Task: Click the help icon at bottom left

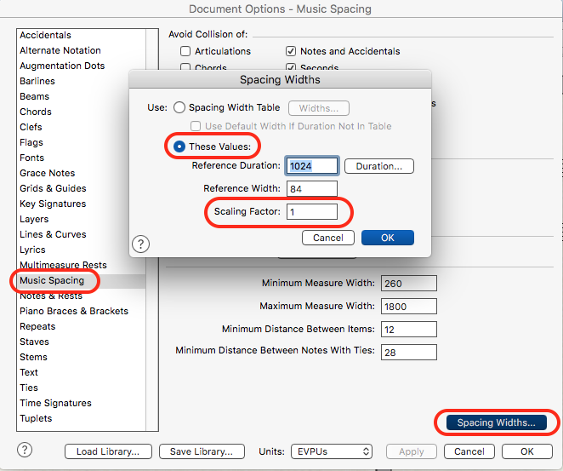Action: point(27,451)
